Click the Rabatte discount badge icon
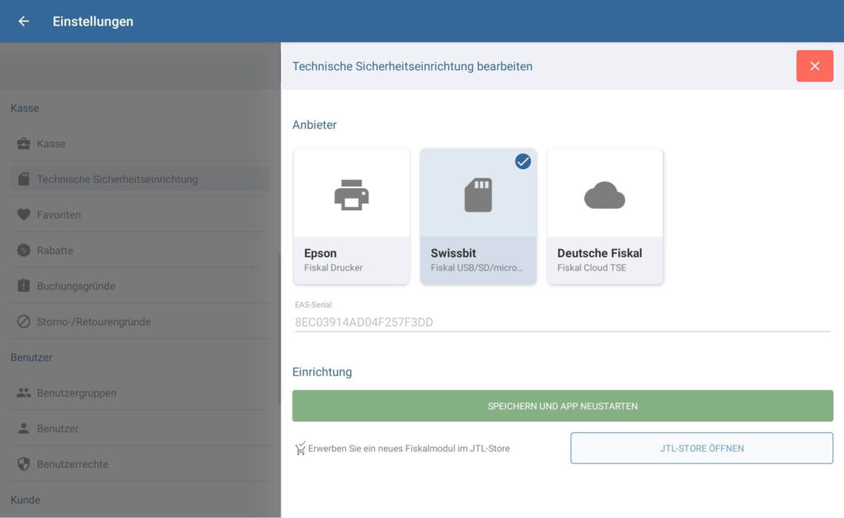 point(24,250)
